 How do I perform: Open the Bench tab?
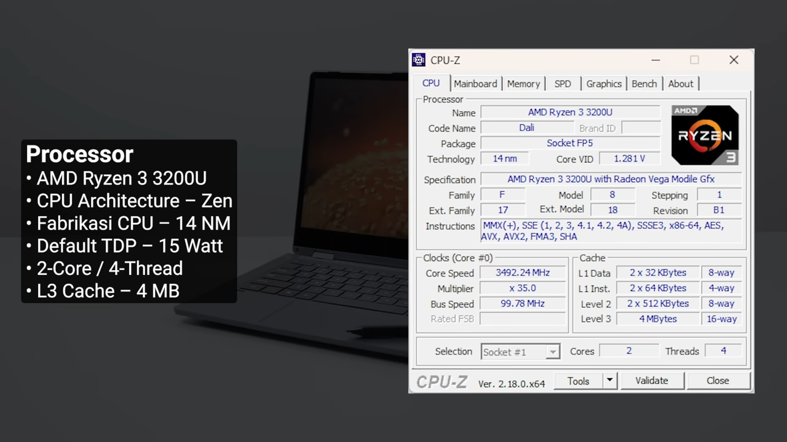click(644, 84)
